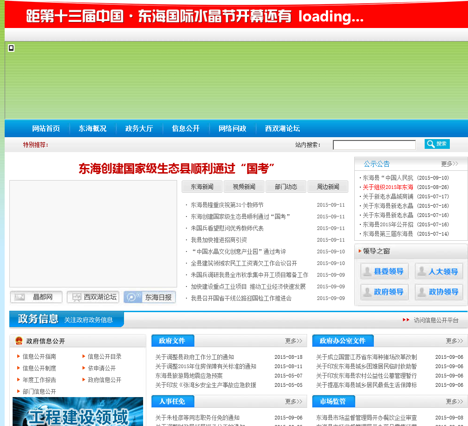This screenshot has height=426, width=468.
Task: Open 信息公开目录 in the sidebar
Action: [104, 356]
